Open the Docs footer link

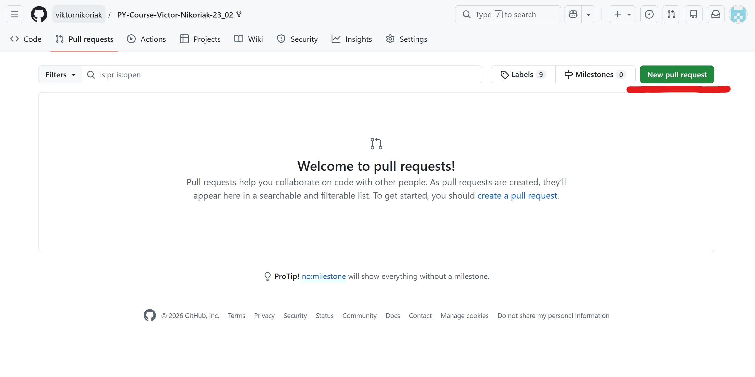click(x=393, y=316)
